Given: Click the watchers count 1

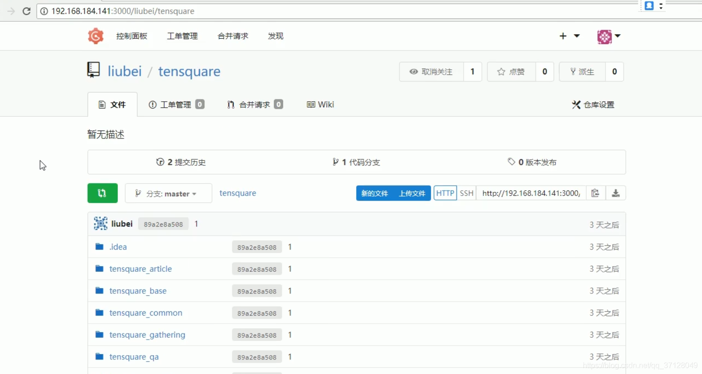Looking at the screenshot, I should (x=473, y=72).
